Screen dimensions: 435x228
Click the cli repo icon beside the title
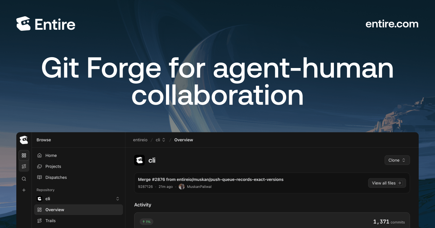tap(140, 160)
